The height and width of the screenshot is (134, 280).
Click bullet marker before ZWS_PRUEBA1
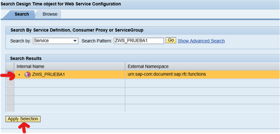pyautogui.click(x=19, y=75)
